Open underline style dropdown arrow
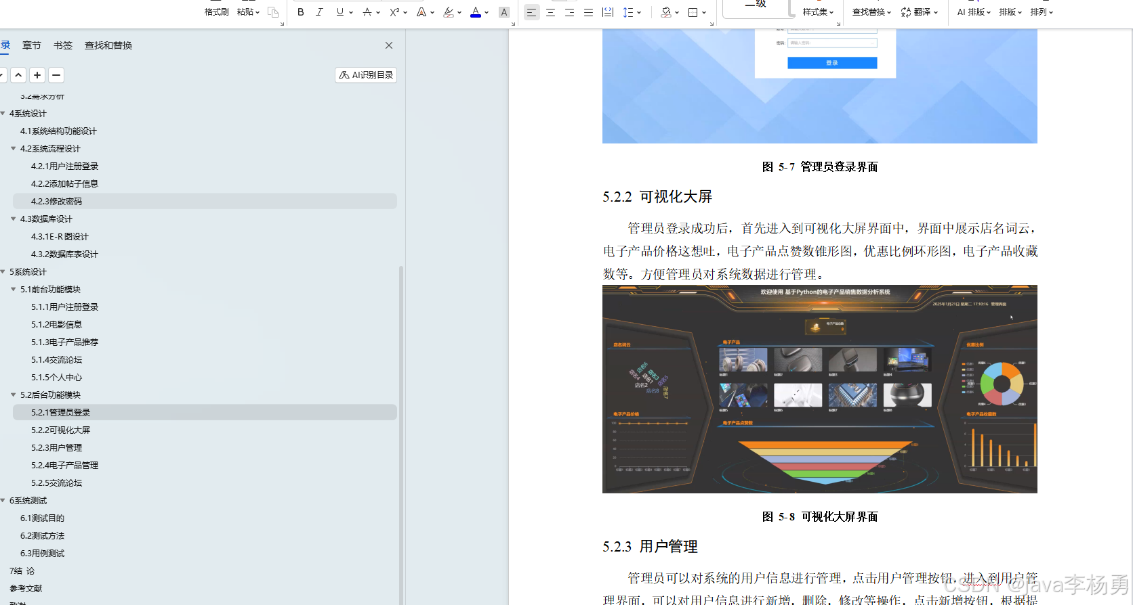This screenshot has width=1133, height=605. click(x=351, y=12)
